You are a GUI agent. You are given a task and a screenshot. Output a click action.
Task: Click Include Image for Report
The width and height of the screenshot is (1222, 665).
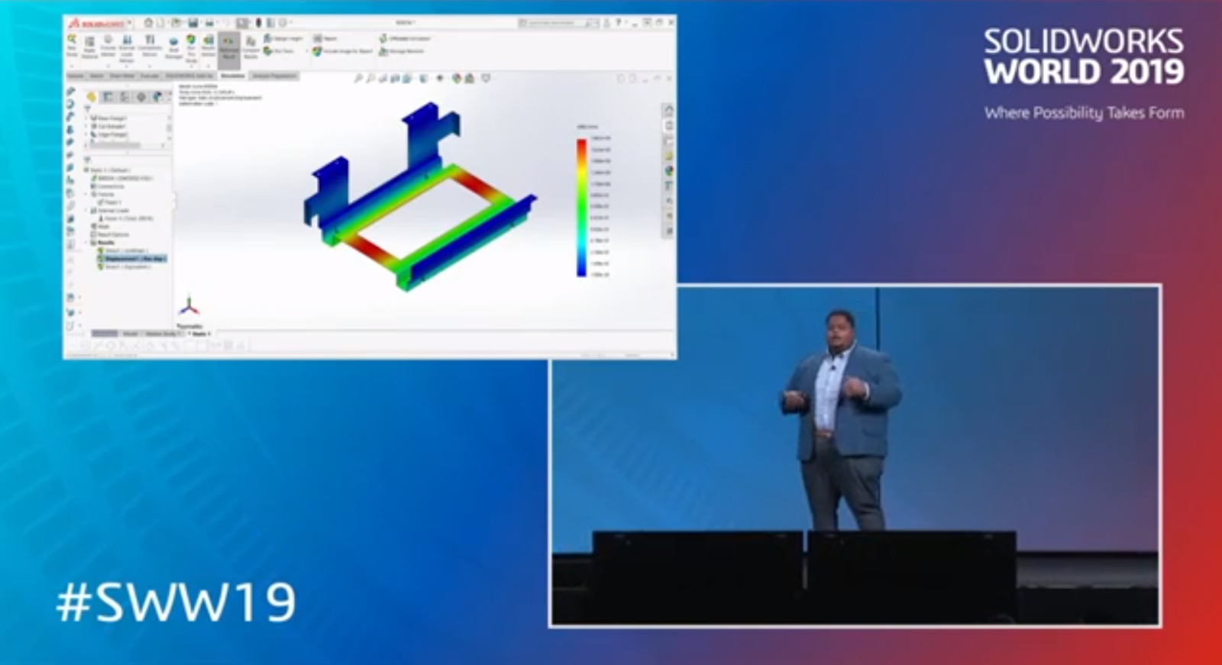343,51
